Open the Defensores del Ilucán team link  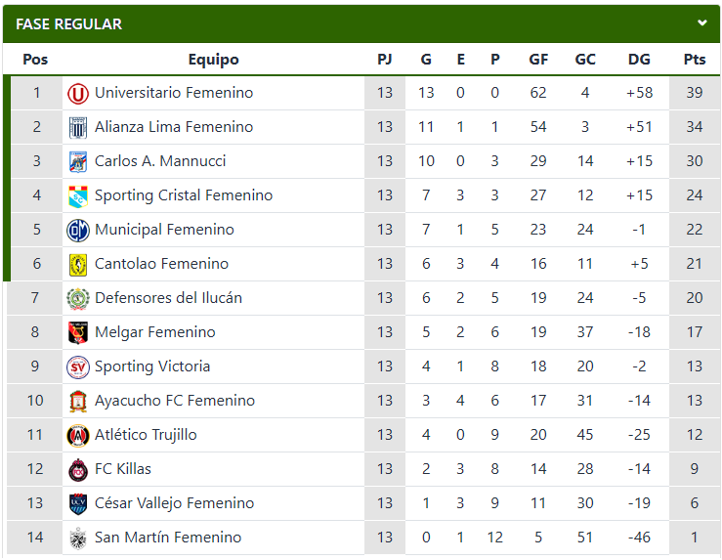pyautogui.click(x=168, y=298)
